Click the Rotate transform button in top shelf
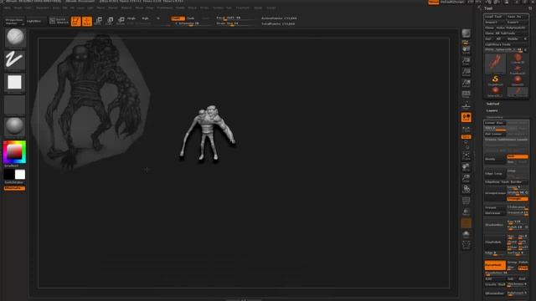The height and width of the screenshot is (301, 536). (x=121, y=21)
